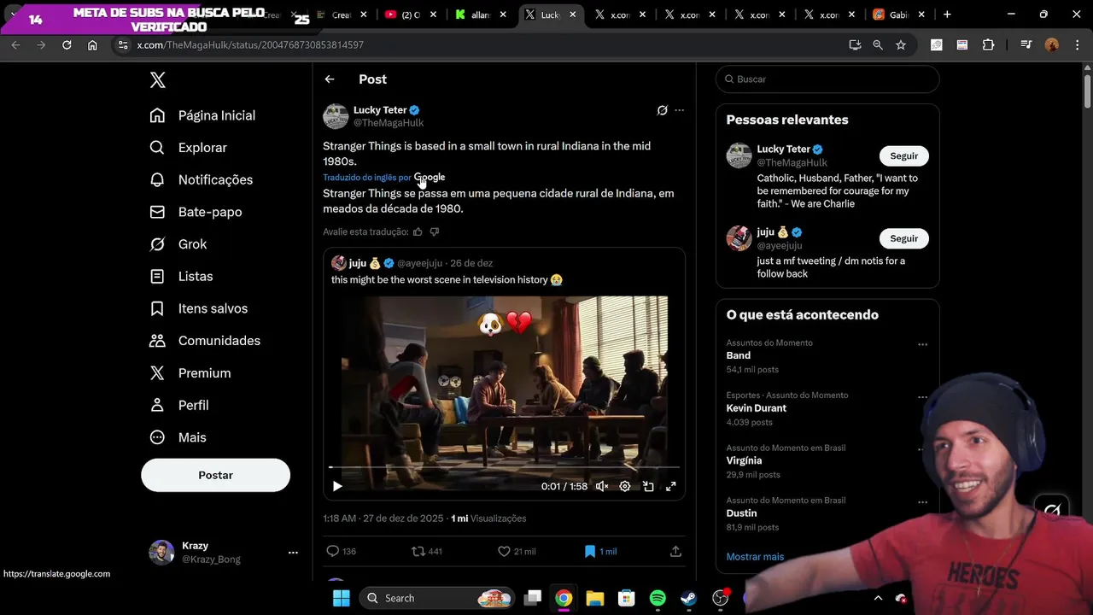Open Página Inicial home icon
Viewport: 1093px width, 615px height.
pyautogui.click(x=157, y=115)
